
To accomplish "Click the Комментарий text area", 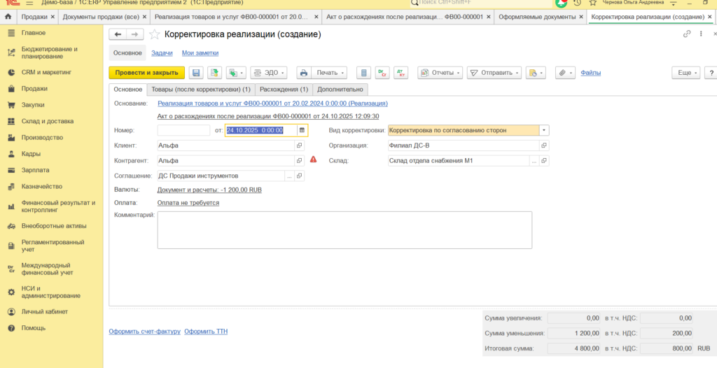I will pyautogui.click(x=344, y=230).
